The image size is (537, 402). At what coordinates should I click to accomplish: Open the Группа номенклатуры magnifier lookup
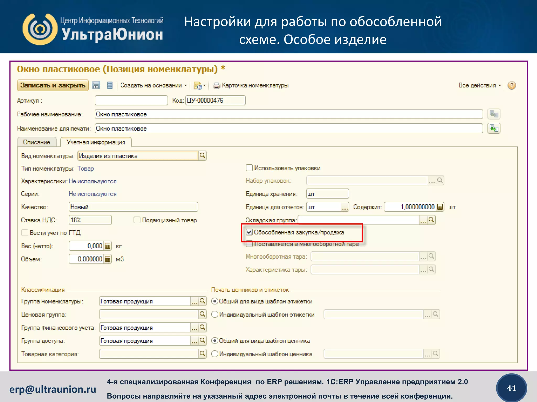coord(202,301)
